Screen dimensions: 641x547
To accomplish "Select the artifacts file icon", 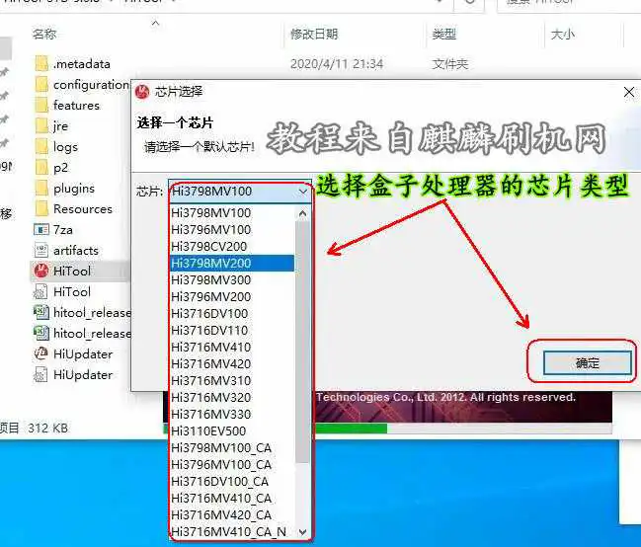I will 40,250.
